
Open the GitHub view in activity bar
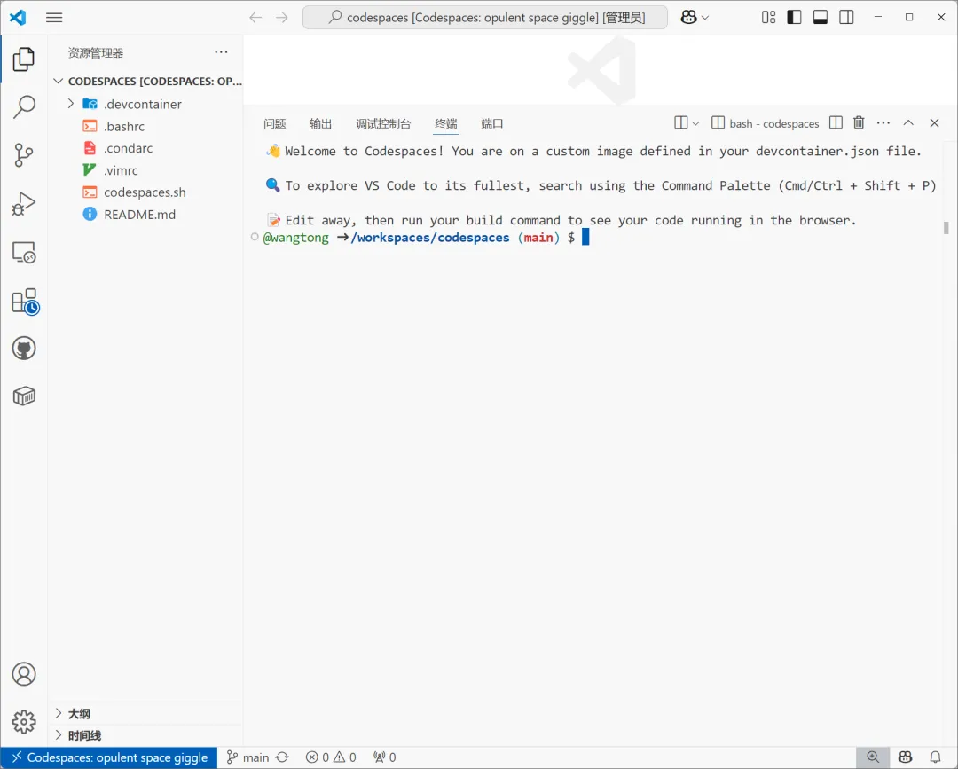pyautogui.click(x=24, y=349)
